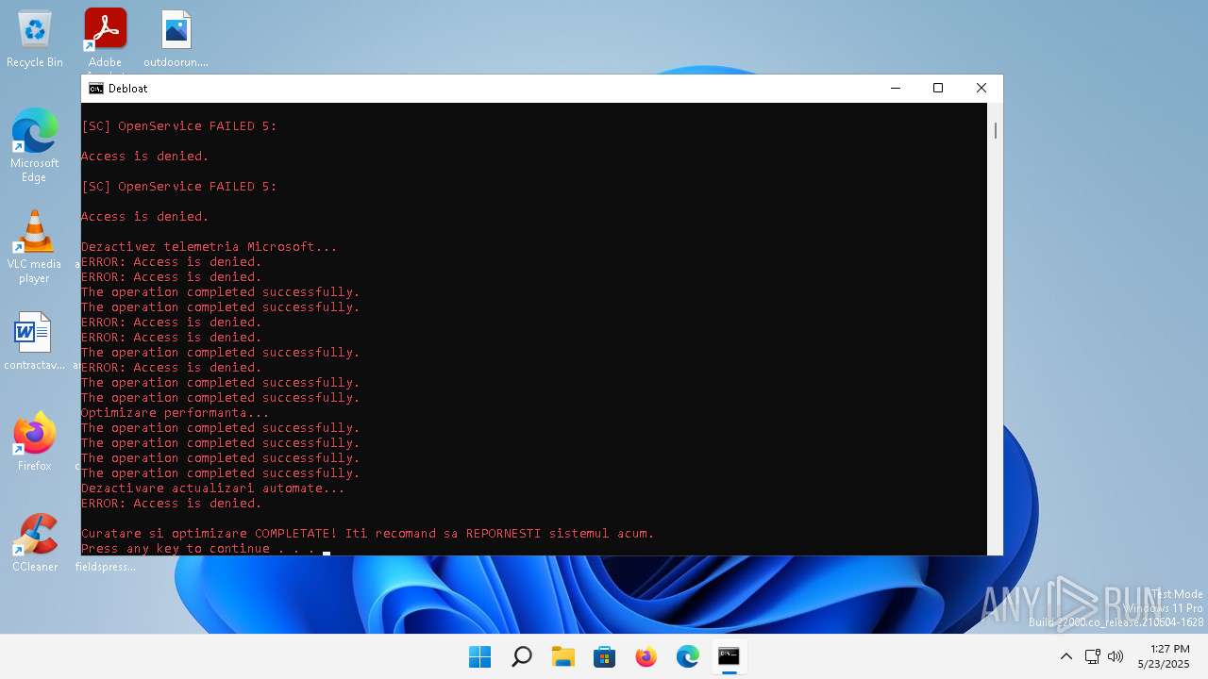Open the network icon in system tray
The width and height of the screenshot is (1208, 679).
click(1092, 656)
